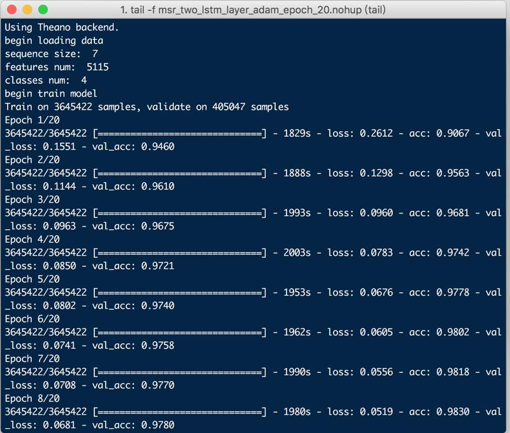Click the val_loss value 0.0681
This screenshot has height=433, width=510.
point(59,425)
